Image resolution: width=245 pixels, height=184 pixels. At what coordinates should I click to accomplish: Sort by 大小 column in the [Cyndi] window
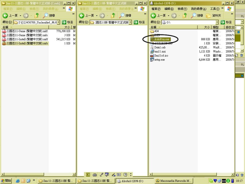[x=60, y=27]
